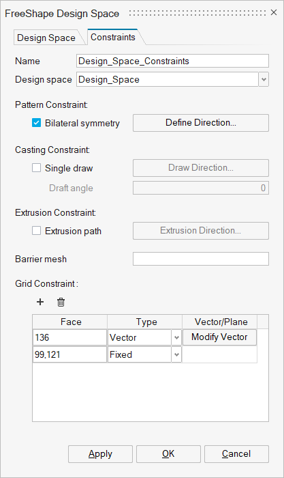Open the Vector type dropdown arrow
The image size is (284, 478).
tap(176, 337)
